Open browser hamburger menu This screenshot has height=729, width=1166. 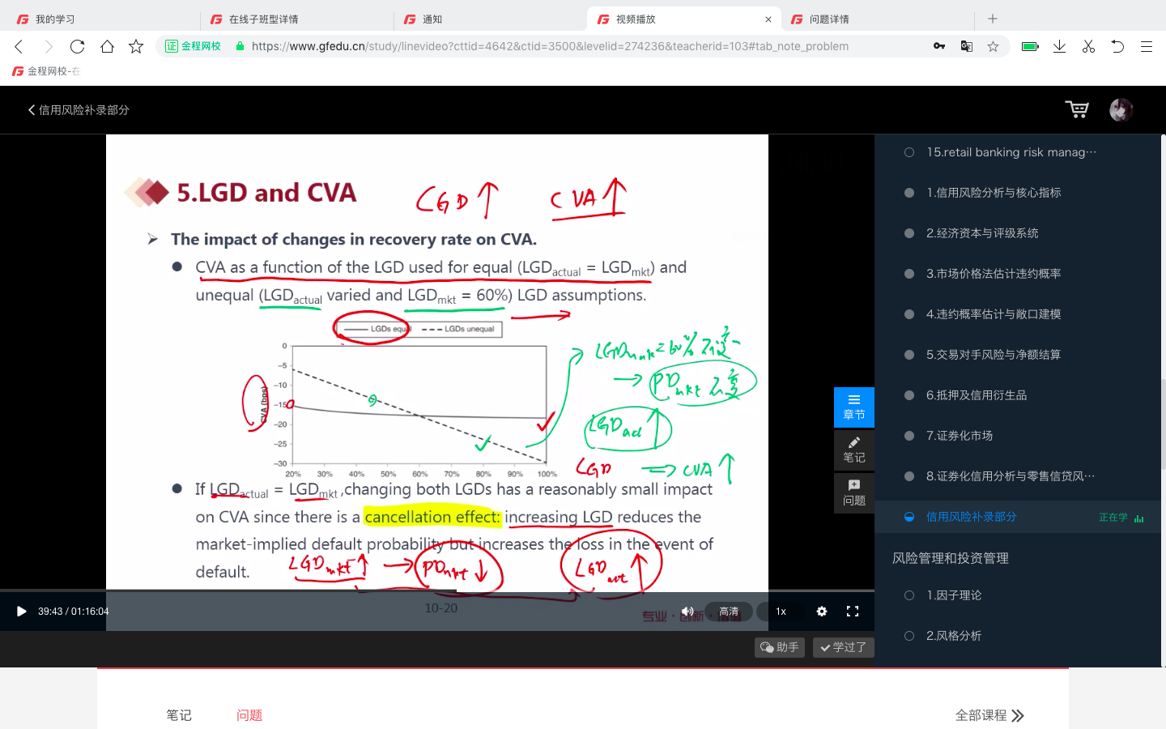point(1147,46)
